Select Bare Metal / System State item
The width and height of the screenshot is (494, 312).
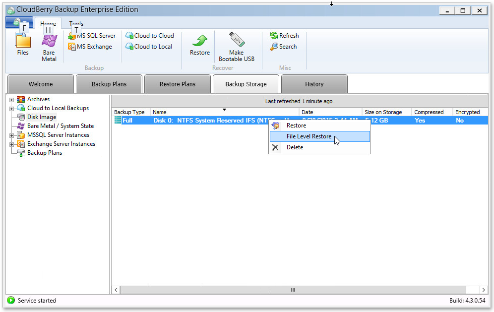[61, 126]
